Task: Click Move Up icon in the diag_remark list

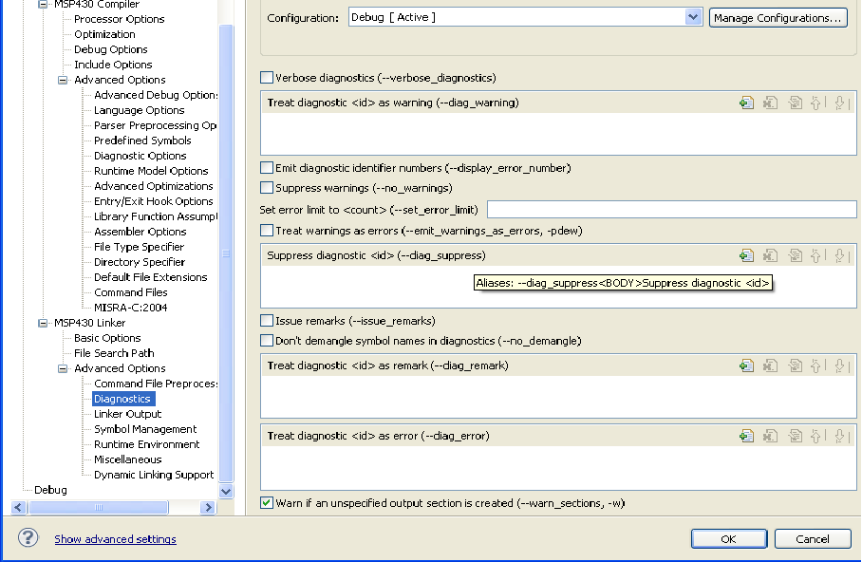Action: pyautogui.click(x=815, y=365)
